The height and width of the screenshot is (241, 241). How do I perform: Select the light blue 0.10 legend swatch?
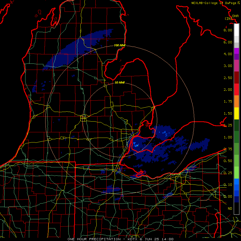pos(236,182)
